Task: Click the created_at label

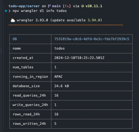Action: pyautogui.click(x=23, y=58)
